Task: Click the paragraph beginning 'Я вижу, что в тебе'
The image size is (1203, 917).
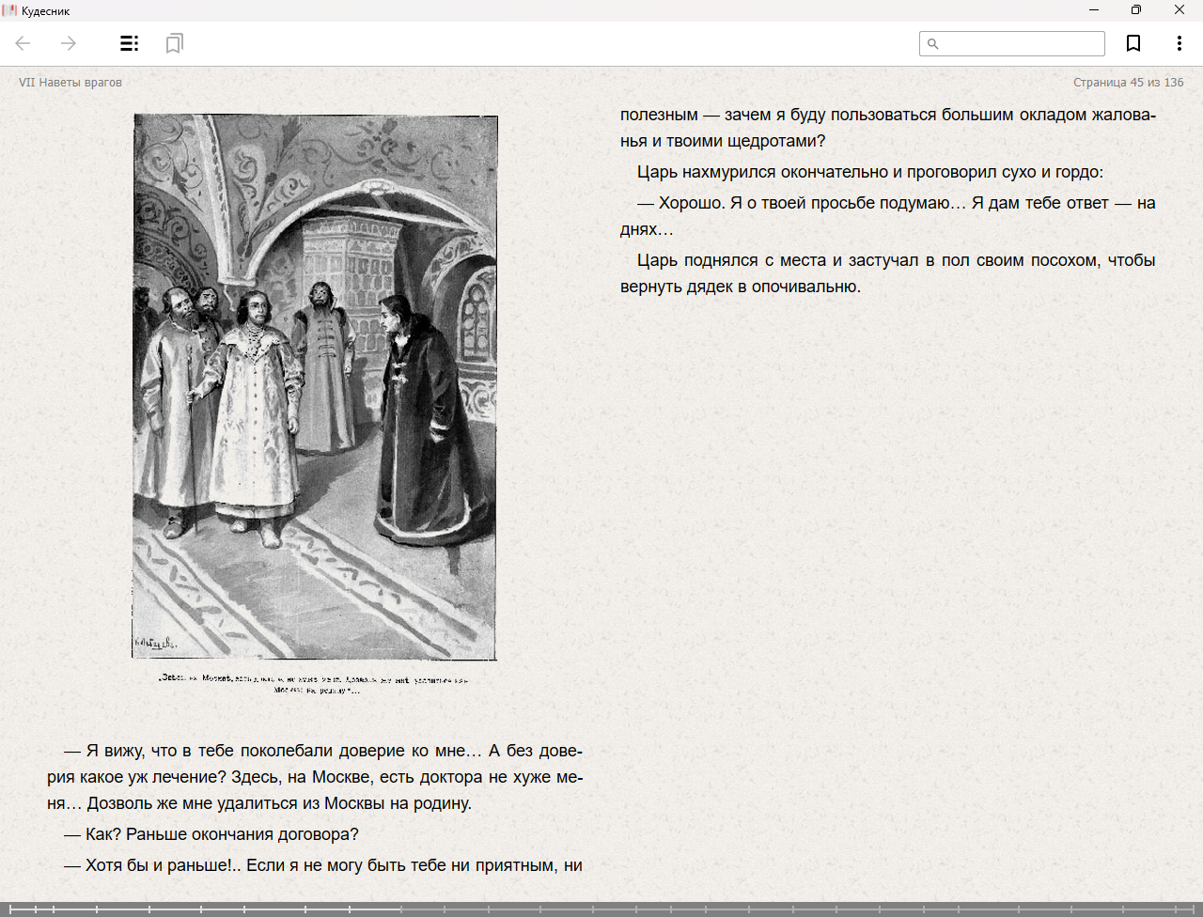Action: click(315, 777)
